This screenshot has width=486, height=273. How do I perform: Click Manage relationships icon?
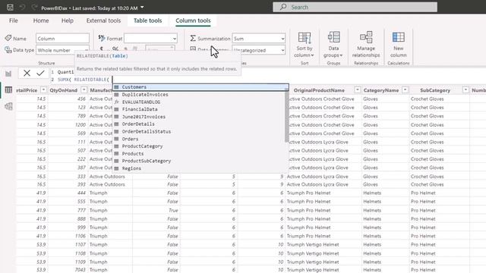(x=366, y=37)
